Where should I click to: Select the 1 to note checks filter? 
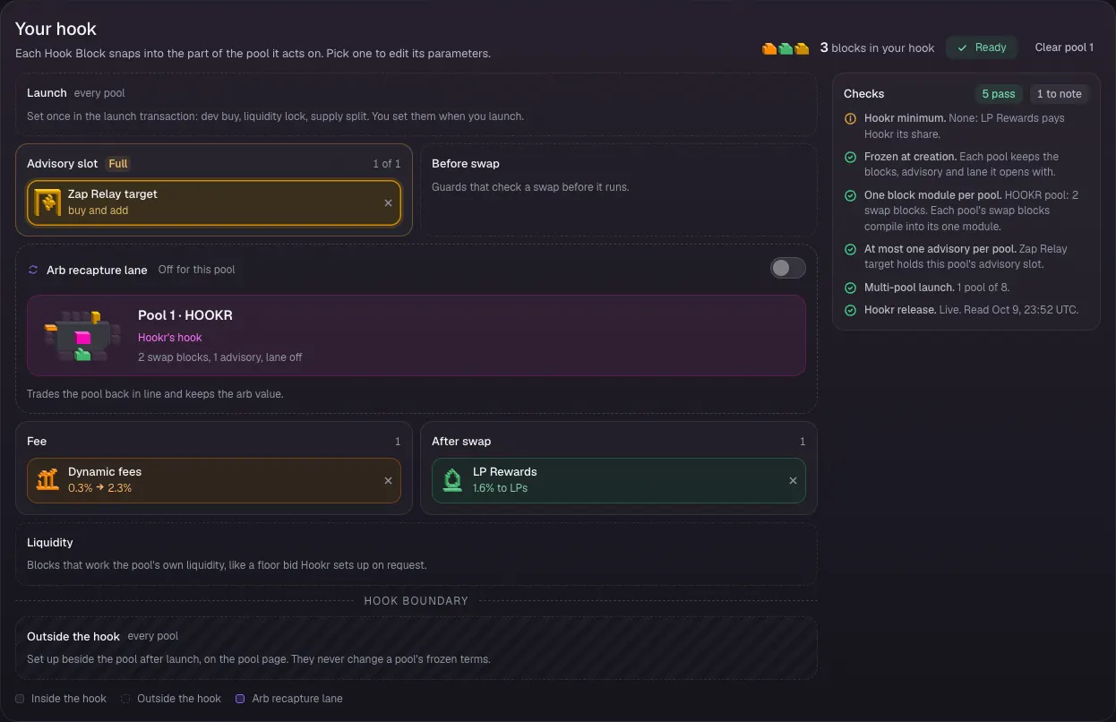click(1059, 94)
